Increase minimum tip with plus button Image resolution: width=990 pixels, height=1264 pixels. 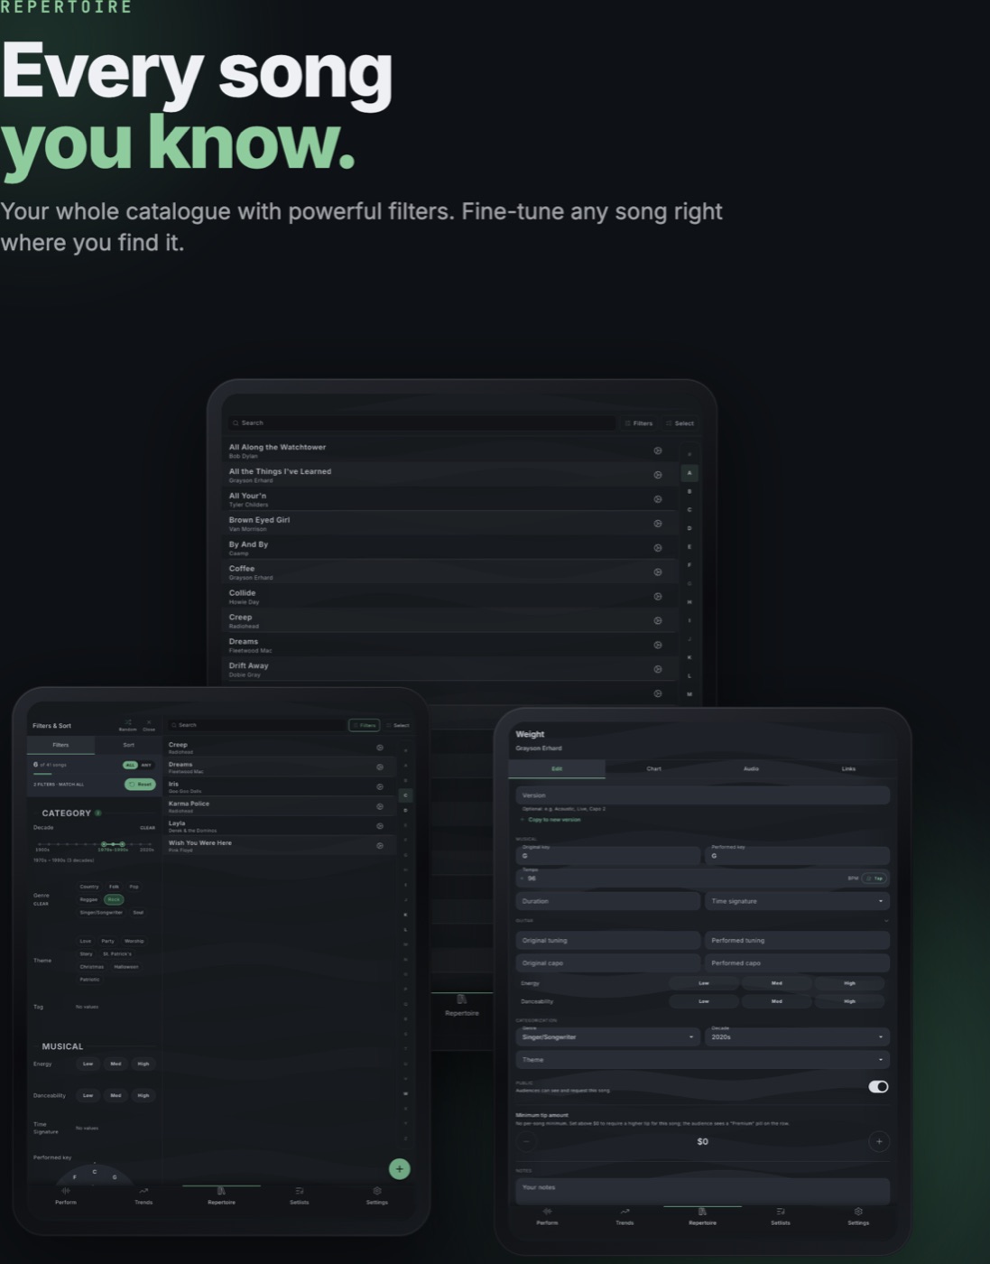click(x=879, y=1141)
